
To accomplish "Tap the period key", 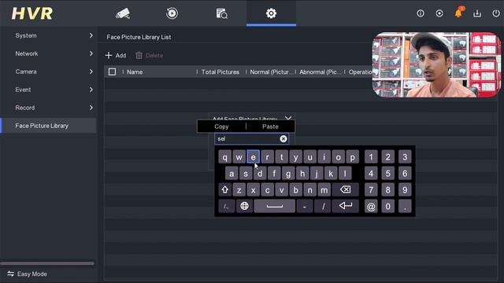I will (405, 206).
